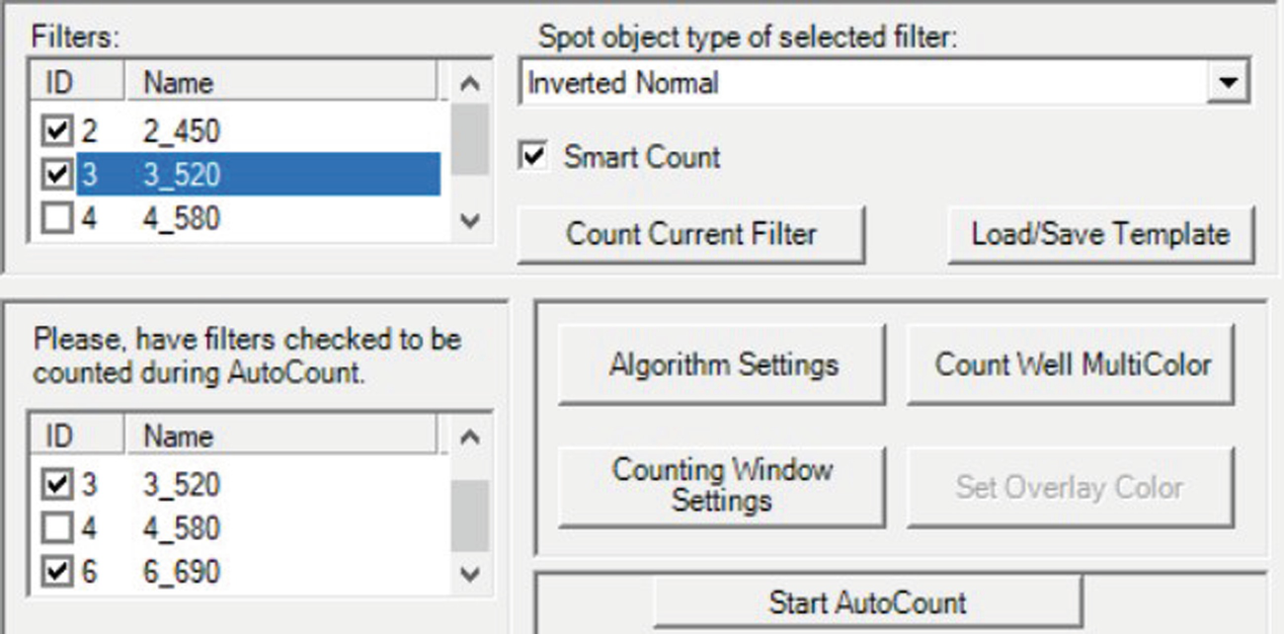Screen dimensions: 1284x634
Task: Click up arrow of Filters list scrollbar
Action: [471, 84]
